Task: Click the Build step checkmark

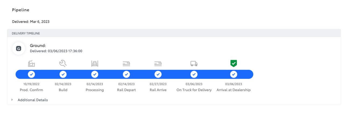Action: (63, 74)
